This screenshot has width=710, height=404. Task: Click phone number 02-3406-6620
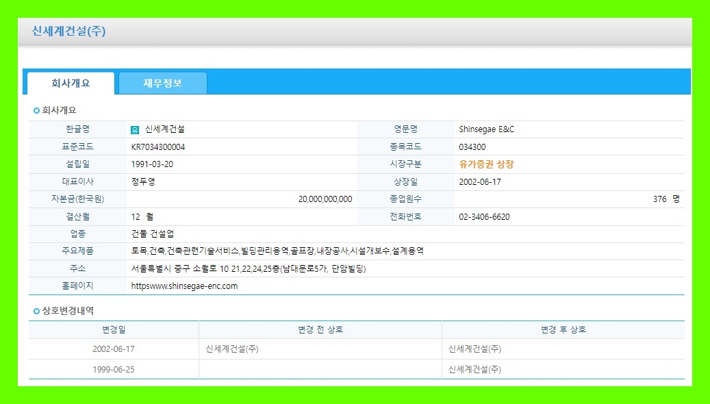pos(484,216)
